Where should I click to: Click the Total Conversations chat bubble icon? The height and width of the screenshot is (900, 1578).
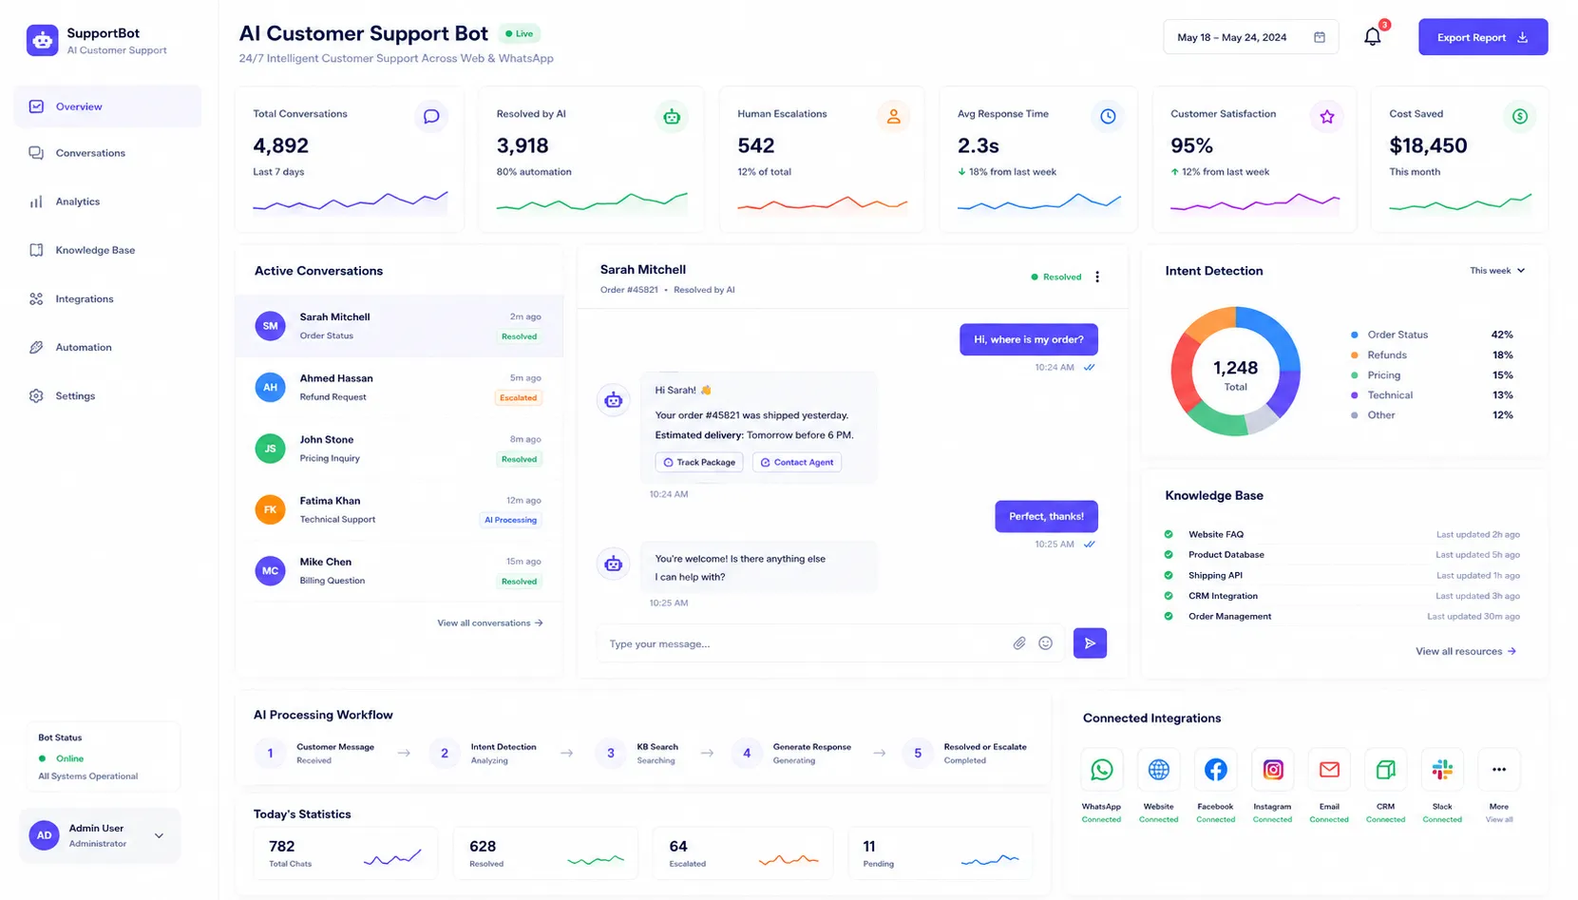431,116
